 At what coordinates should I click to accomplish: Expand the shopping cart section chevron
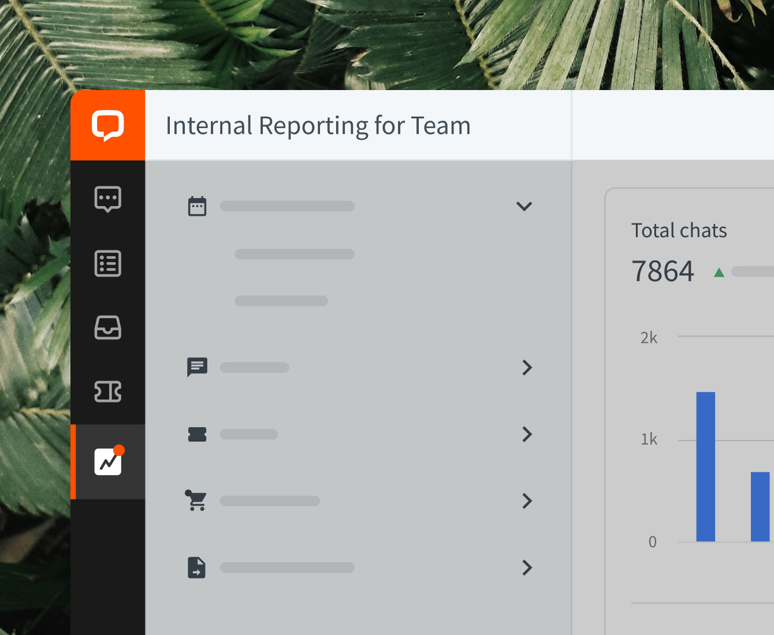coord(527,500)
